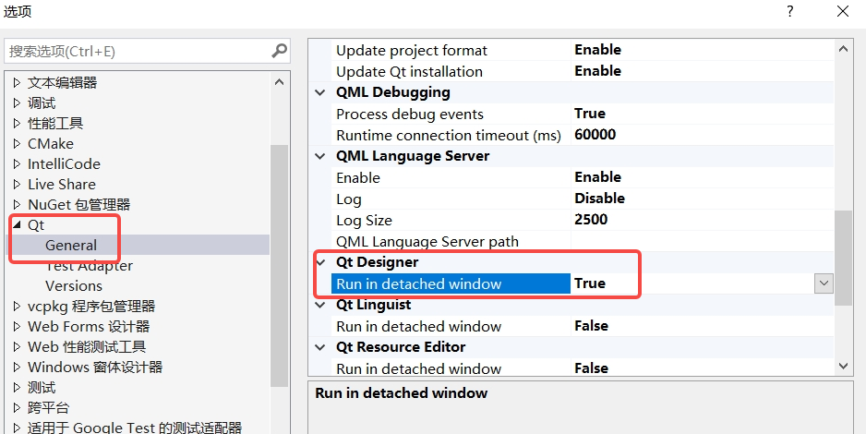Select the Process debug events True value
This screenshot has width=866, height=434.
tap(590, 114)
